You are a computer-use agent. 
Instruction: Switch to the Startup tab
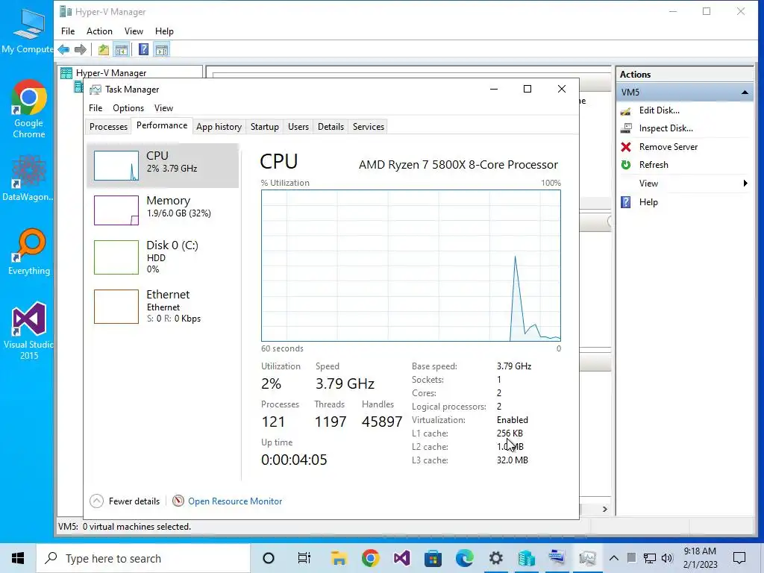(265, 127)
